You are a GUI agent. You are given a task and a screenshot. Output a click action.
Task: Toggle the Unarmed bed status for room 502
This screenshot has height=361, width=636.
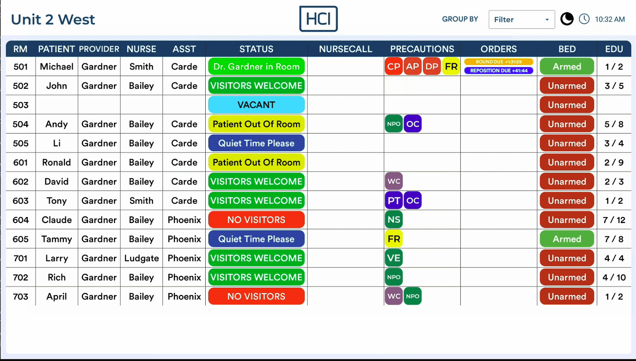click(567, 86)
